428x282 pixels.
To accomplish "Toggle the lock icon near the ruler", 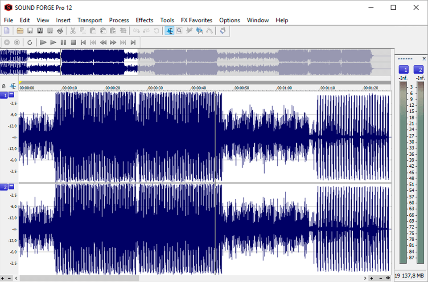I will point(4,86).
